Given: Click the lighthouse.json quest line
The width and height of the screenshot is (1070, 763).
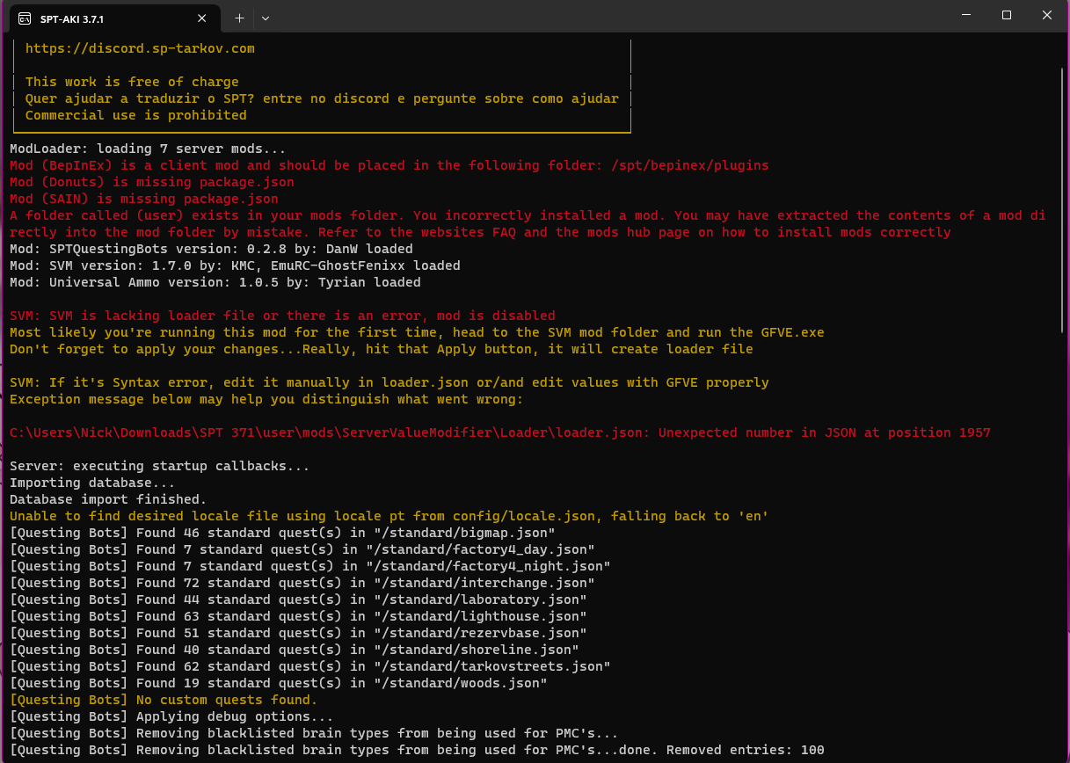Looking at the screenshot, I should [298, 616].
